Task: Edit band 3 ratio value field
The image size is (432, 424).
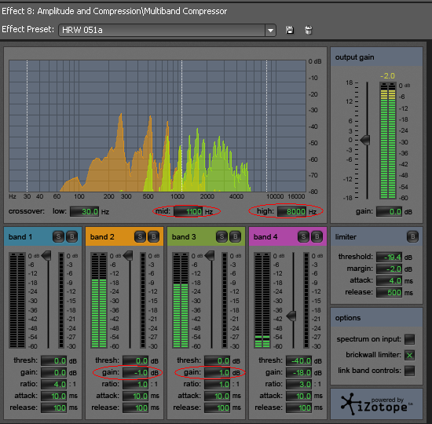Action: click(217, 384)
